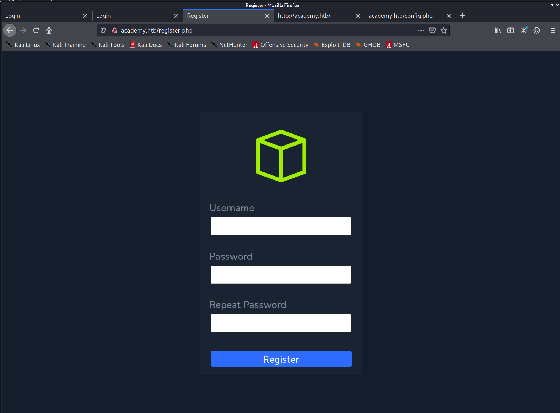
Task: Click the Username input field
Action: 281,226
